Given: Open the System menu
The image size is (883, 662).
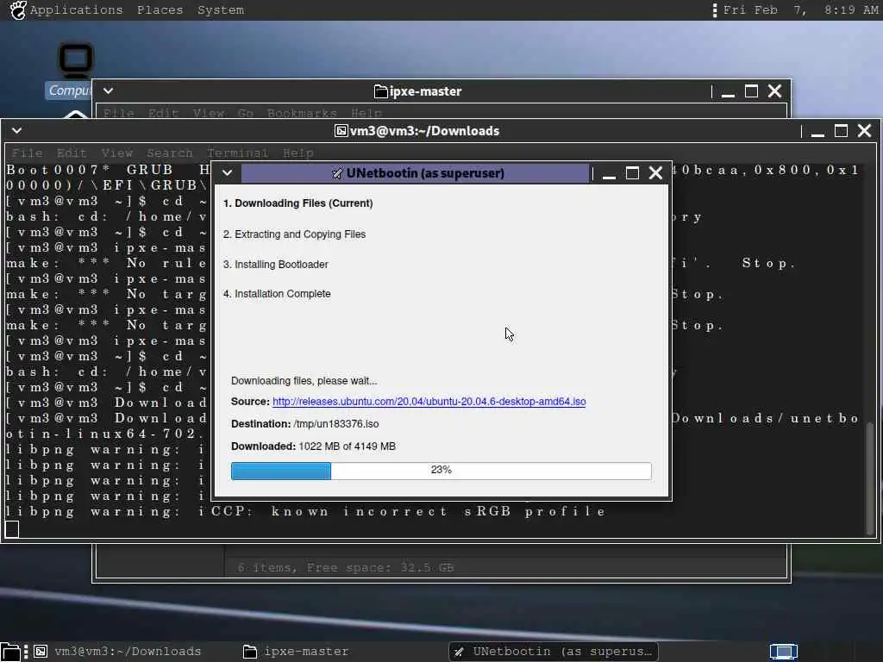Looking at the screenshot, I should click(x=221, y=10).
